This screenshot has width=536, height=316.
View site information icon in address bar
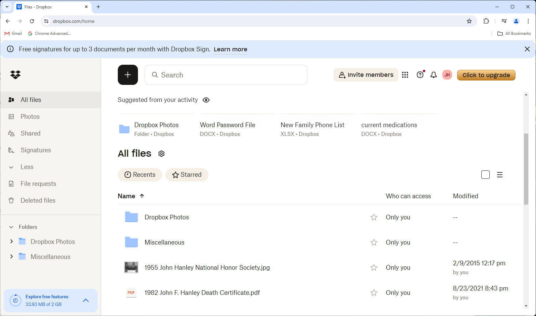click(x=46, y=21)
